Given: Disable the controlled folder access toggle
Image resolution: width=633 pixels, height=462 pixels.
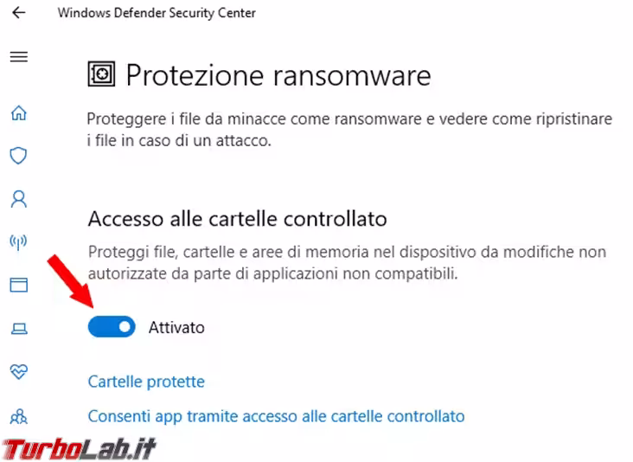Looking at the screenshot, I should (112, 327).
